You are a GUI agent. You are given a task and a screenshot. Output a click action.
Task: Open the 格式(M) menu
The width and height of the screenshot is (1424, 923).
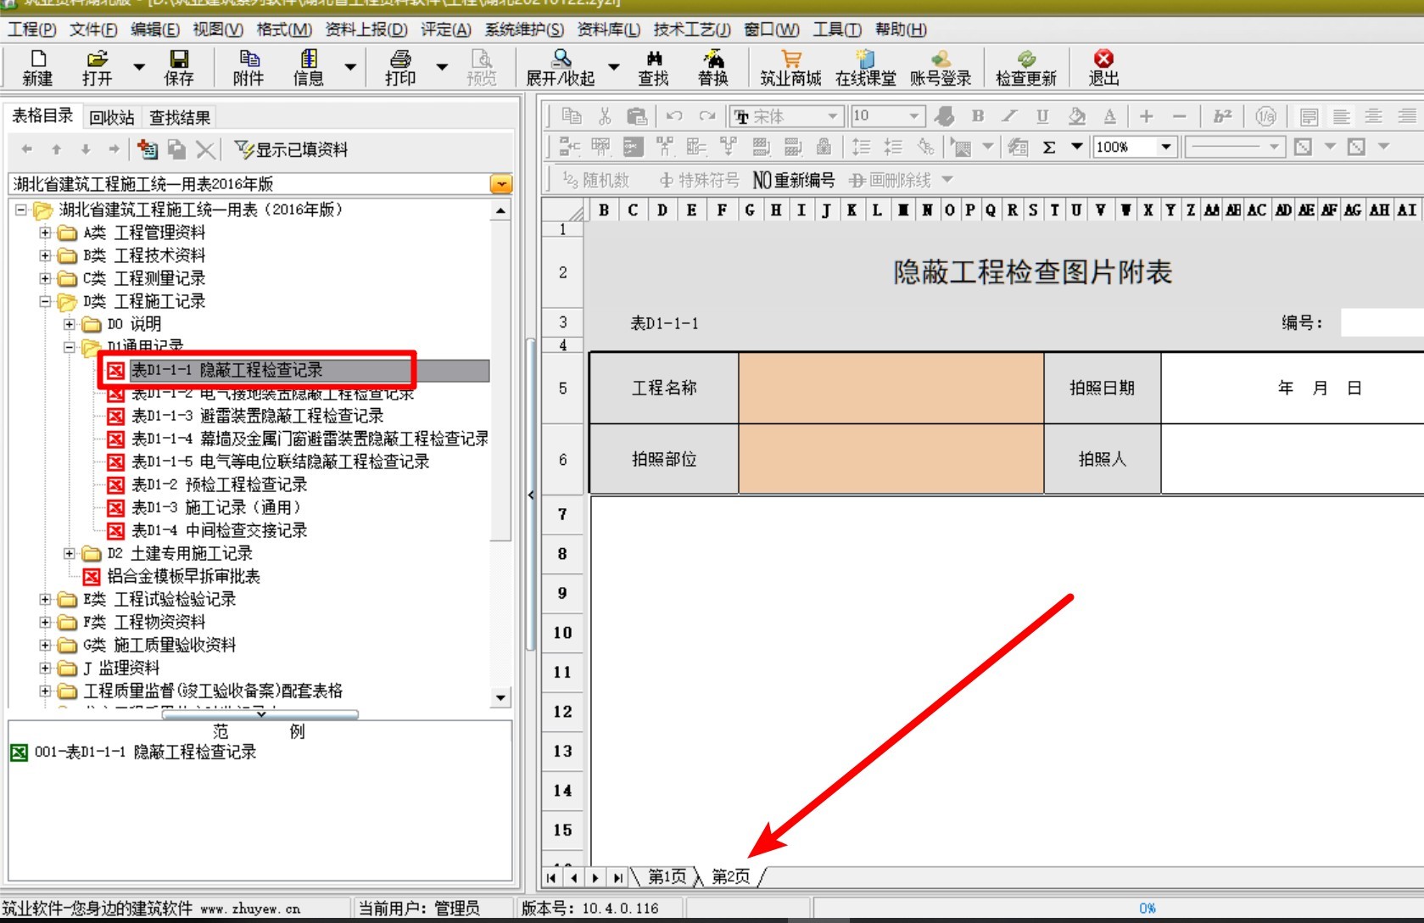pyautogui.click(x=284, y=30)
